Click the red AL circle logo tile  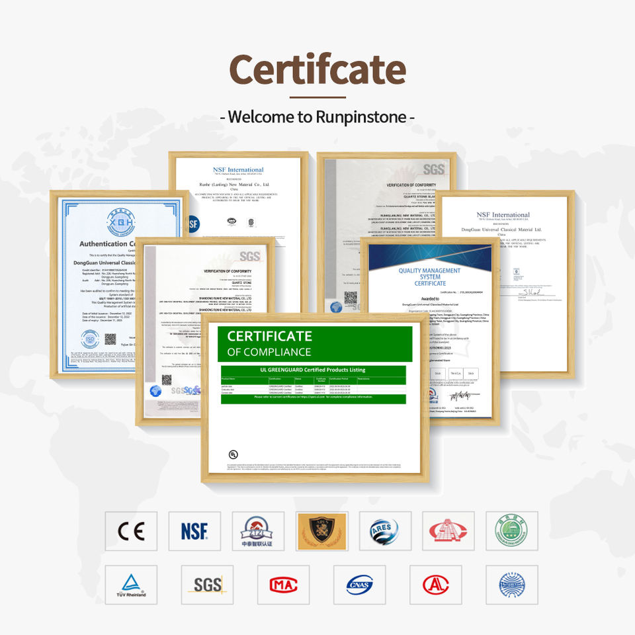tap(436, 585)
